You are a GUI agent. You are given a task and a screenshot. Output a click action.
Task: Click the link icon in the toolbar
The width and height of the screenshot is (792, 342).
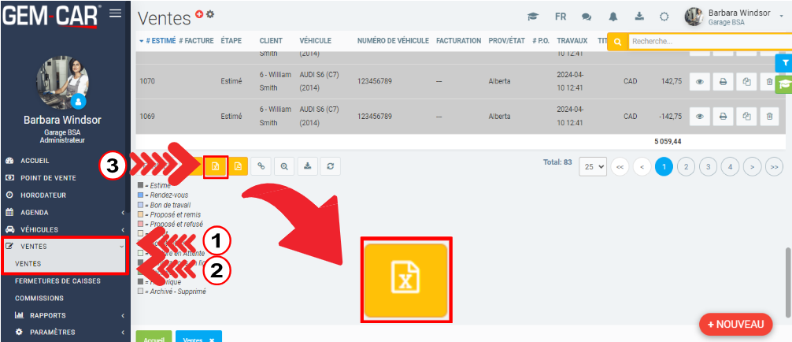(261, 166)
